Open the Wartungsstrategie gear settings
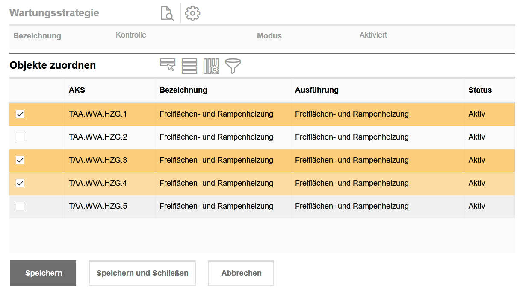The image size is (517, 289). click(192, 13)
